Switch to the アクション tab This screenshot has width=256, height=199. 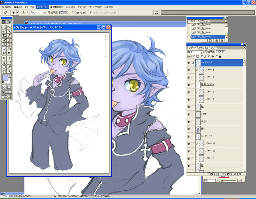click(x=204, y=21)
